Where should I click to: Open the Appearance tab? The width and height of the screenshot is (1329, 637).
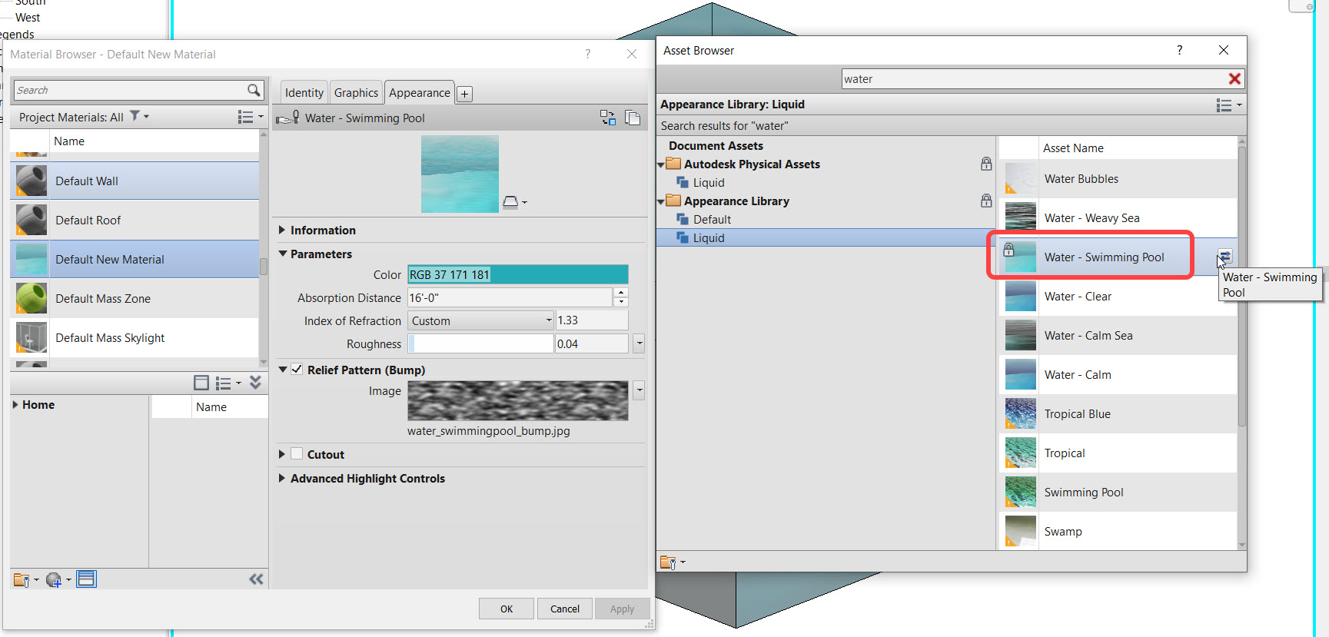(420, 93)
